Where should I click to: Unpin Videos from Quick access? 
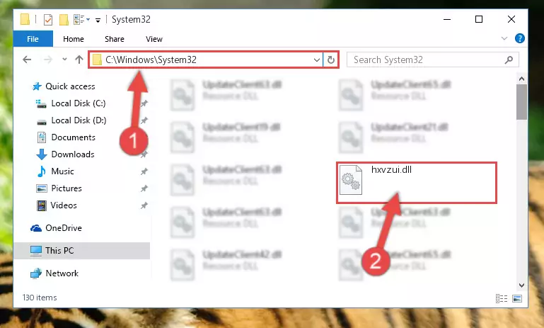[144, 205]
